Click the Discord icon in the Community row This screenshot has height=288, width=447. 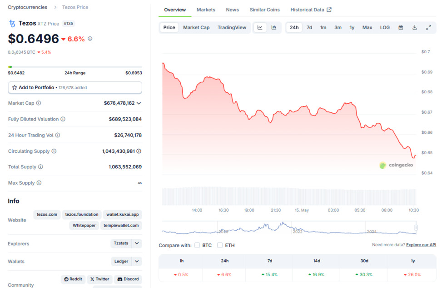coord(120,279)
